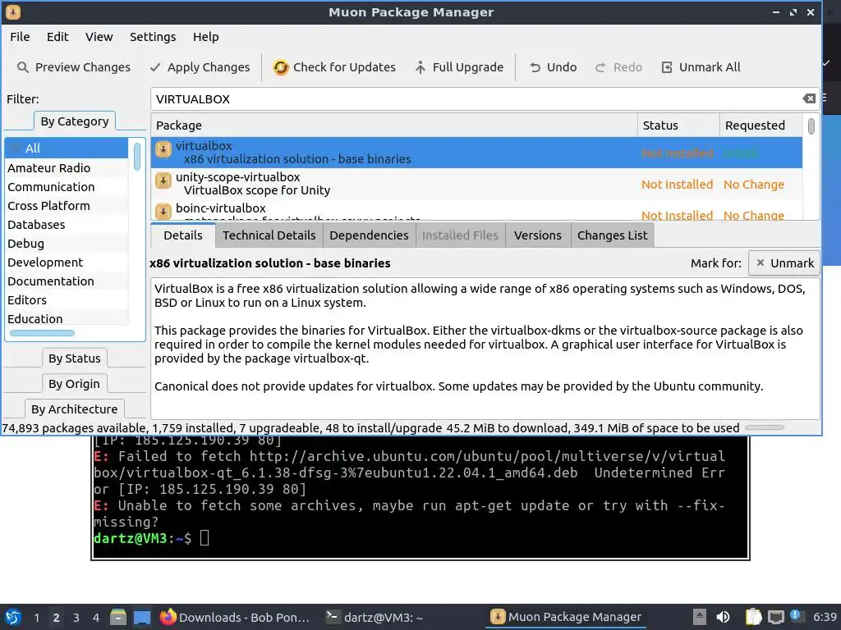The width and height of the screenshot is (841, 630).
Task: Switch to virtual desktop 1
Action: tap(36, 617)
